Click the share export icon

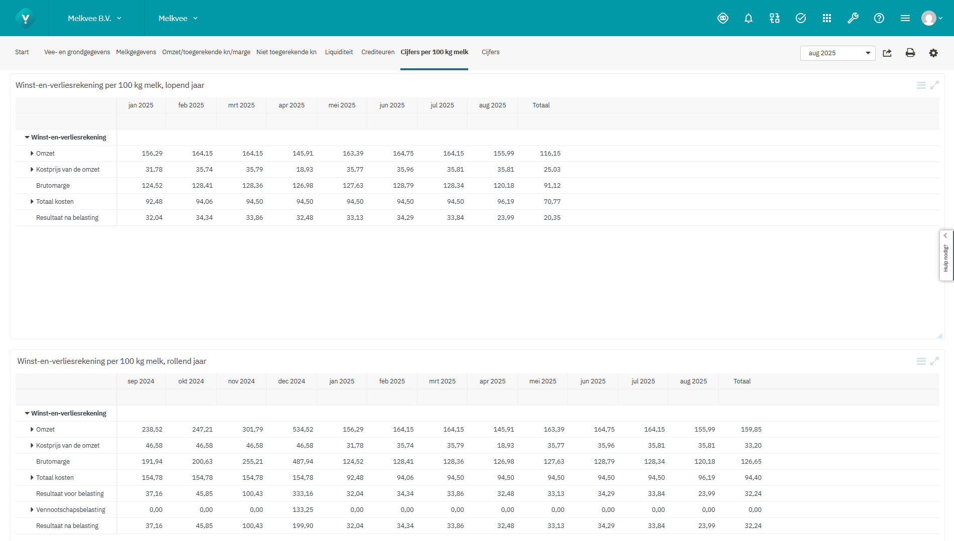click(887, 53)
